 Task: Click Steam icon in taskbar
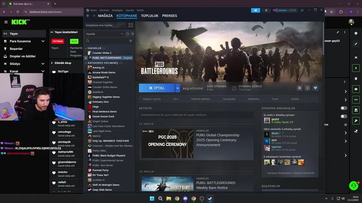coord(210,198)
